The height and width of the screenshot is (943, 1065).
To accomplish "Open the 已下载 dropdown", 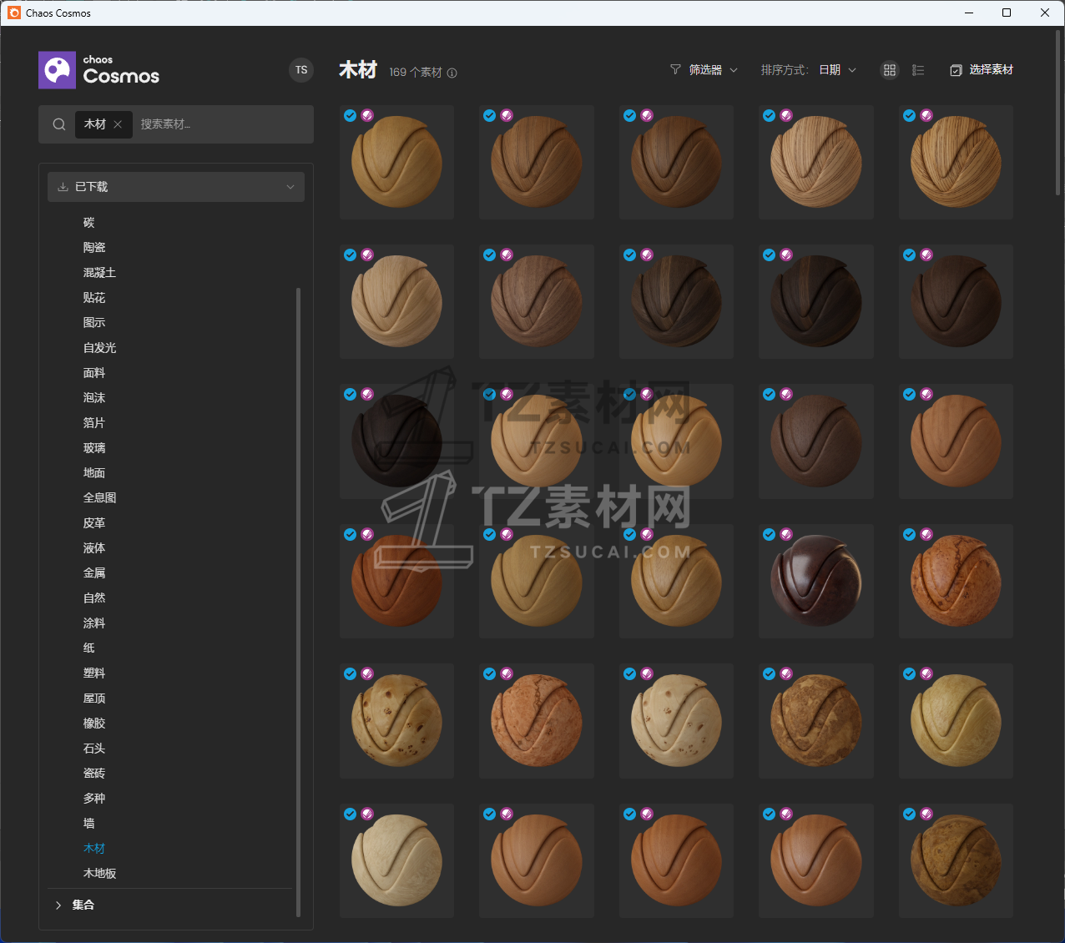I will point(176,187).
